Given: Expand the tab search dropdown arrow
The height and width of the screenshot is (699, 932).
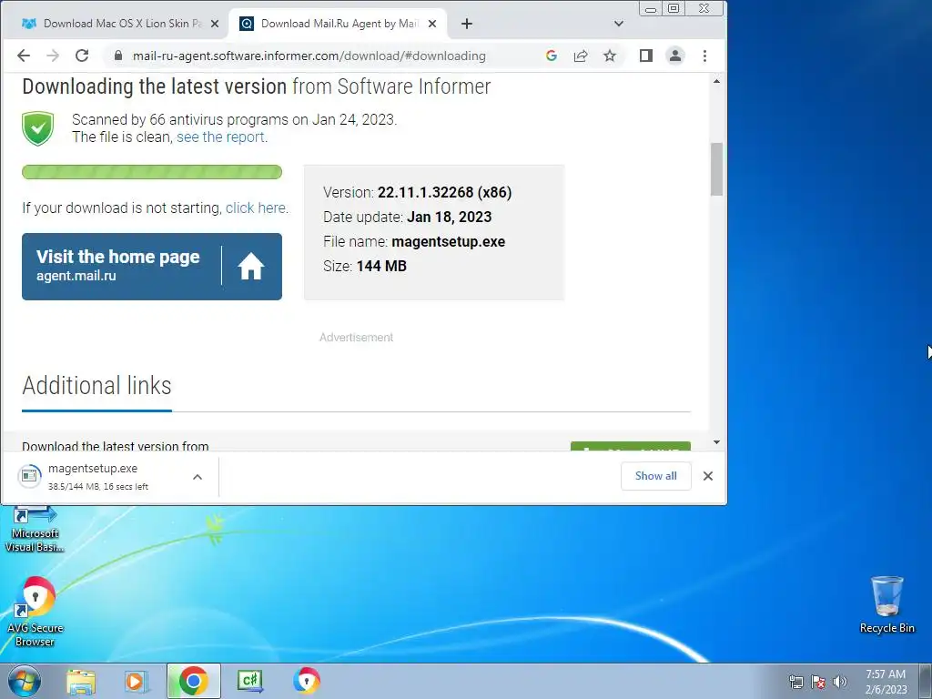Looking at the screenshot, I should [x=619, y=24].
